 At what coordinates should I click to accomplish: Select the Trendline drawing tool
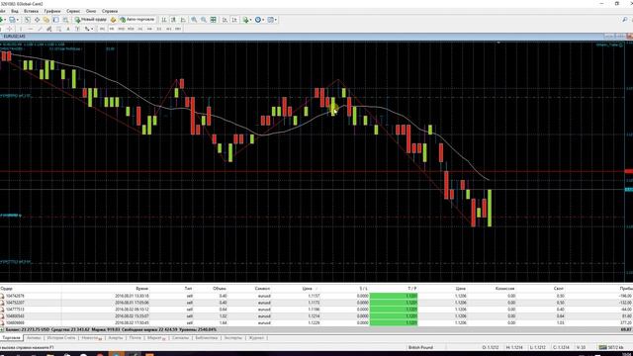[x=40, y=29]
